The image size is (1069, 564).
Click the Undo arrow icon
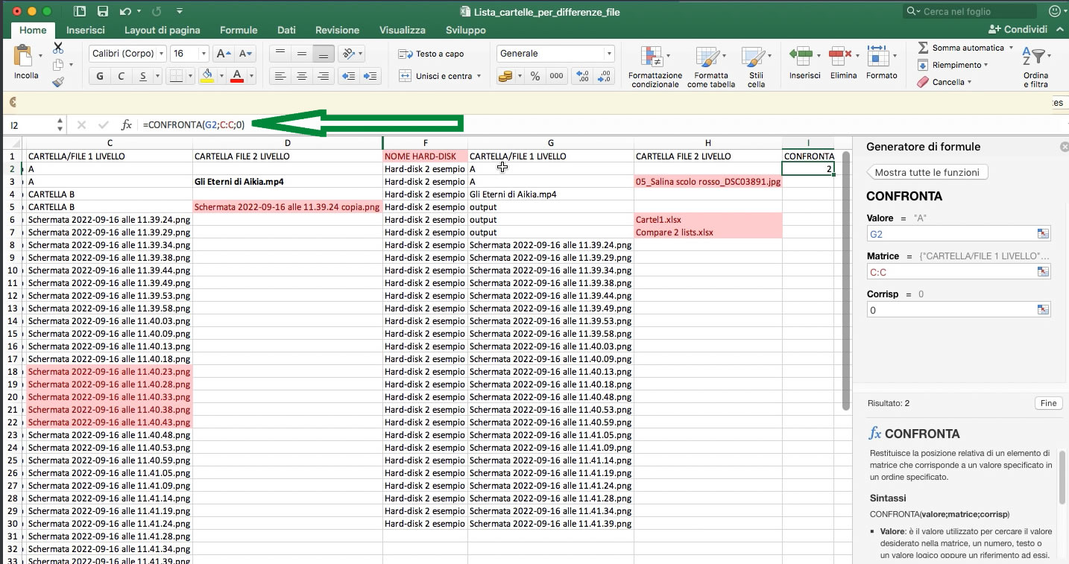pyautogui.click(x=124, y=12)
